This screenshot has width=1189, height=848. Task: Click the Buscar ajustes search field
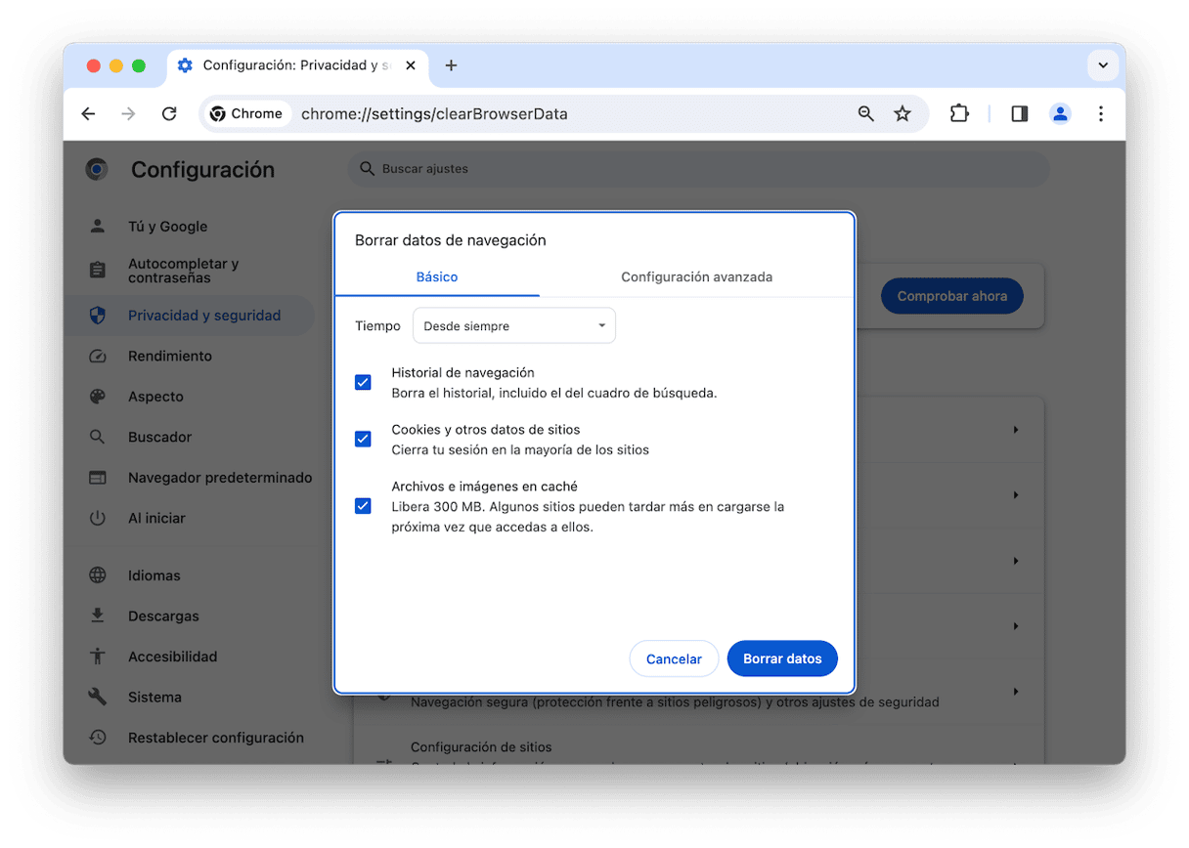pos(698,169)
